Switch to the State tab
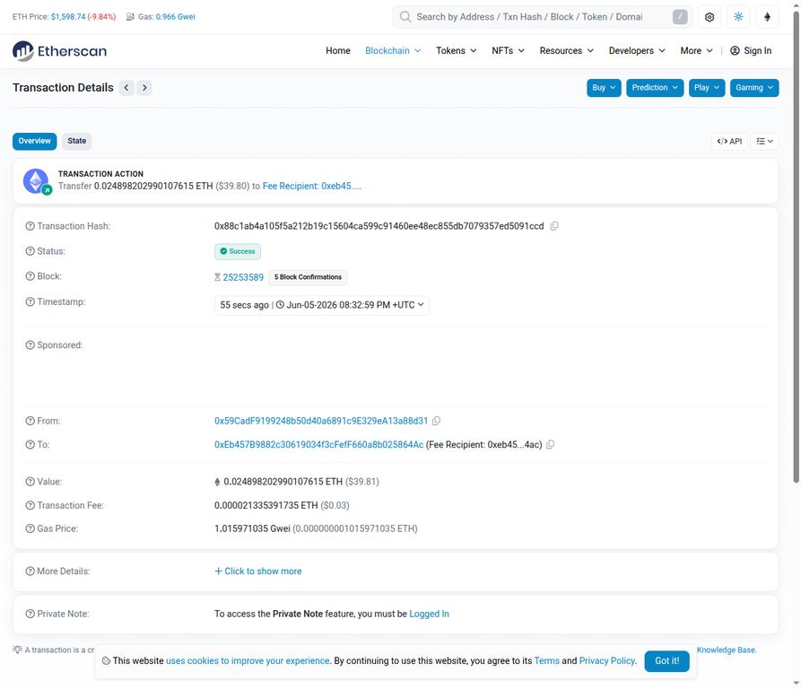This screenshot has width=801, height=689. click(x=76, y=141)
